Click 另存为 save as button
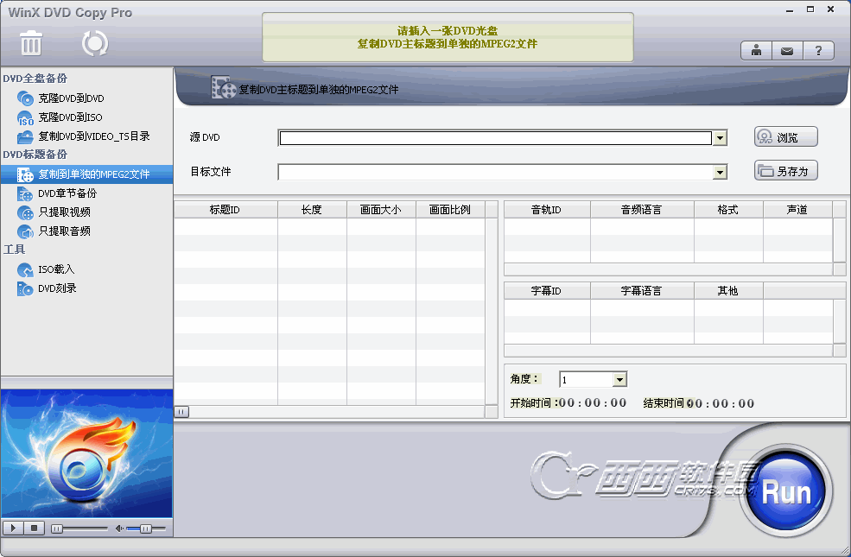Image resolution: width=851 pixels, height=557 pixels. [786, 171]
